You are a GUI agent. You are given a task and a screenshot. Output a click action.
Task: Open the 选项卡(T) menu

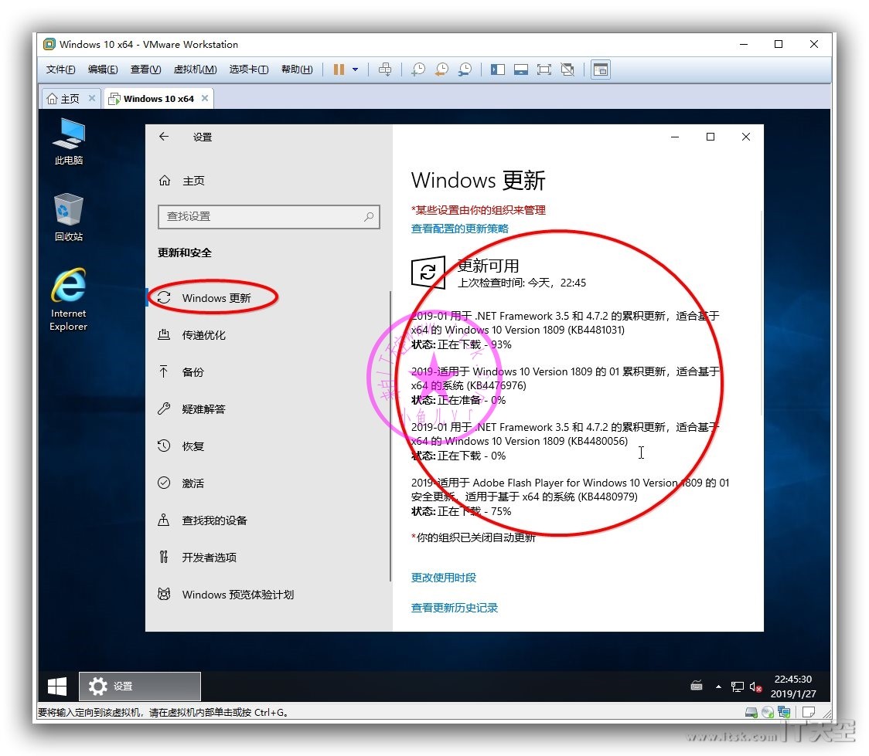tap(249, 69)
